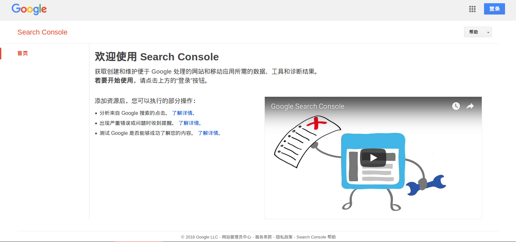Image resolution: width=516 pixels, height=242 pixels.
Task: Open 了解详情 link for Google search clicks analysis
Action: (x=183, y=113)
